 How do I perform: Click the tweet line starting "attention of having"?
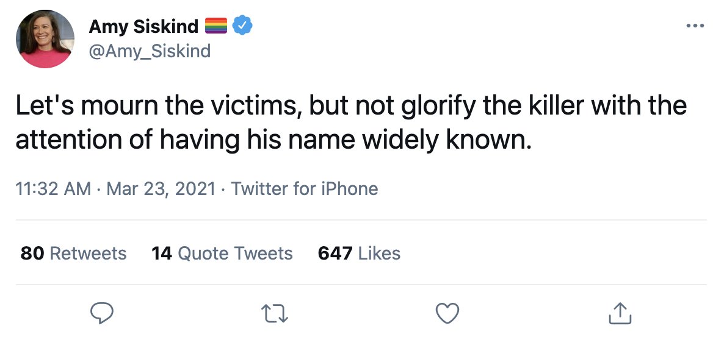click(x=273, y=141)
